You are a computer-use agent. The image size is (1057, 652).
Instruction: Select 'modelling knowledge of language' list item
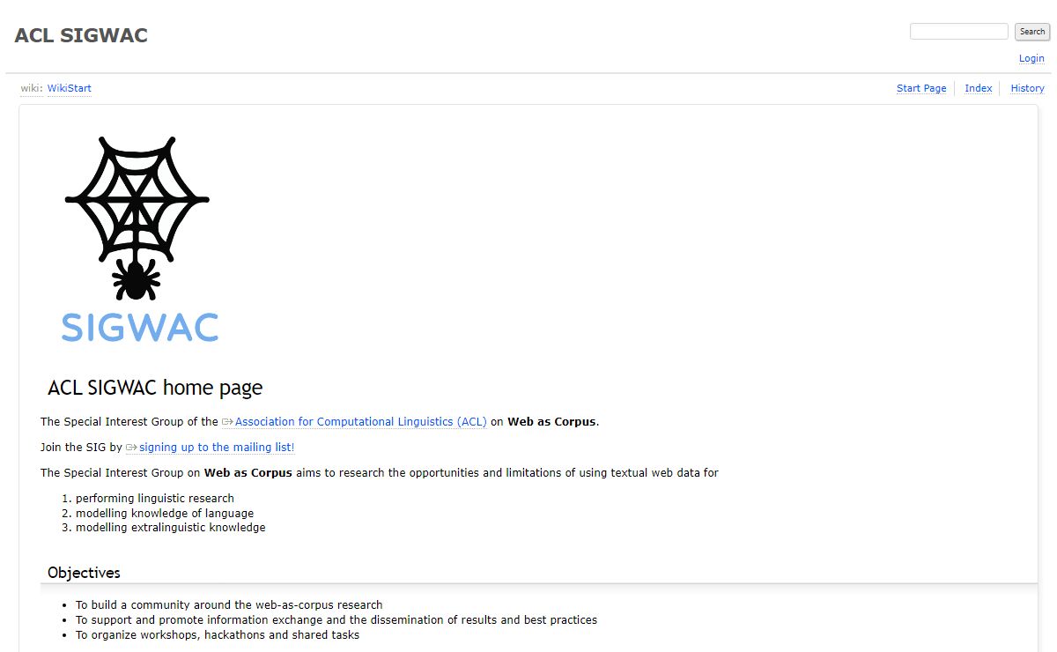pyautogui.click(x=165, y=514)
